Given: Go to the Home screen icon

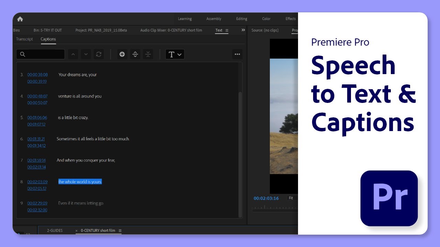Looking at the screenshot, I should pyautogui.click(x=20, y=19).
